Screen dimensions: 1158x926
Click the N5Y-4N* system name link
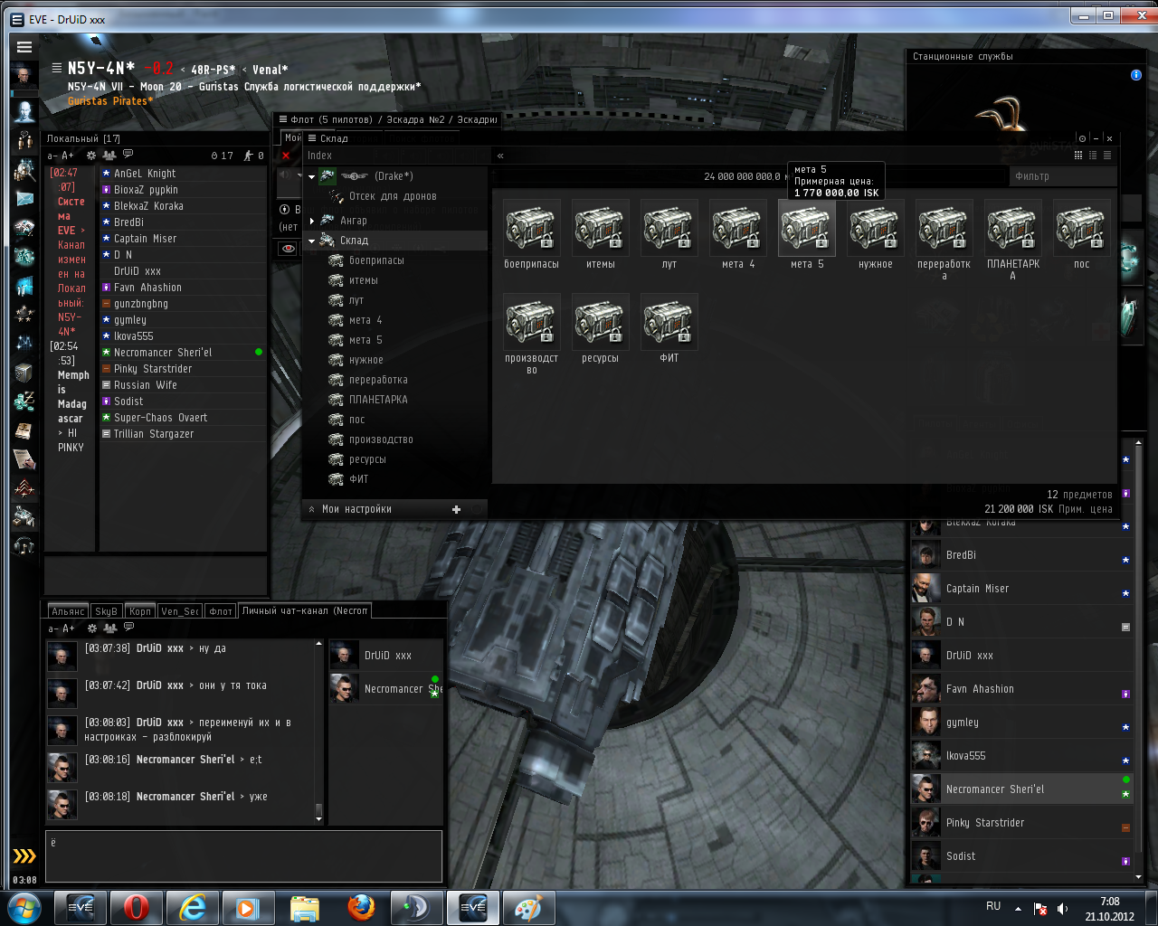(101, 69)
